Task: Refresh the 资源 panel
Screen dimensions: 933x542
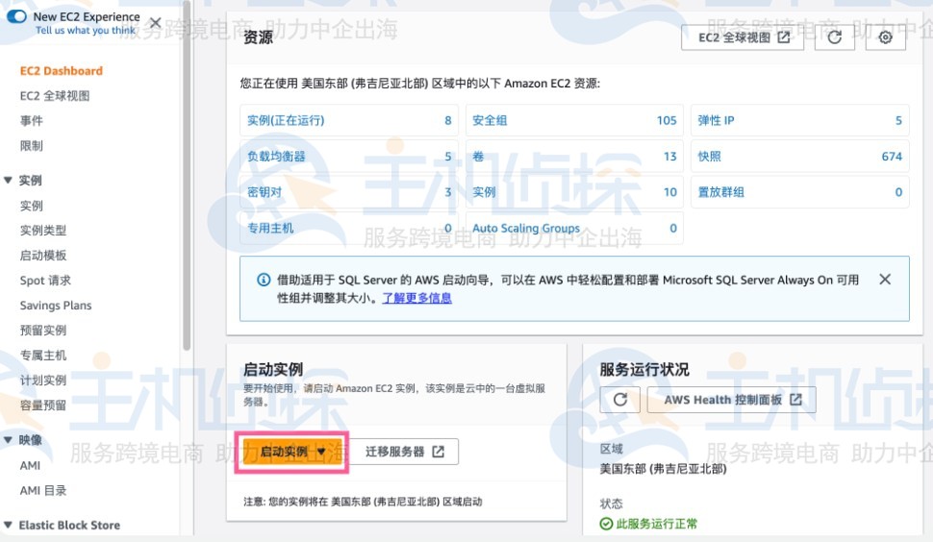Action: 835,37
